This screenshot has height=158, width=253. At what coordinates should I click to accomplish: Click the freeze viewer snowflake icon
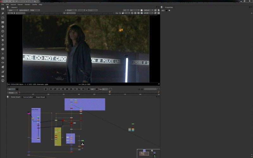coord(46,89)
